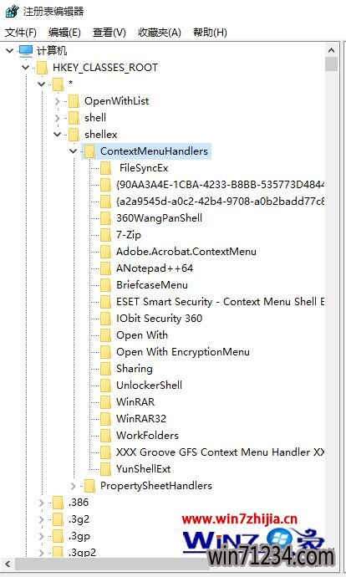The image size is (346, 577).
Task: Click the 7-Zip folder icon
Action: coord(105,235)
